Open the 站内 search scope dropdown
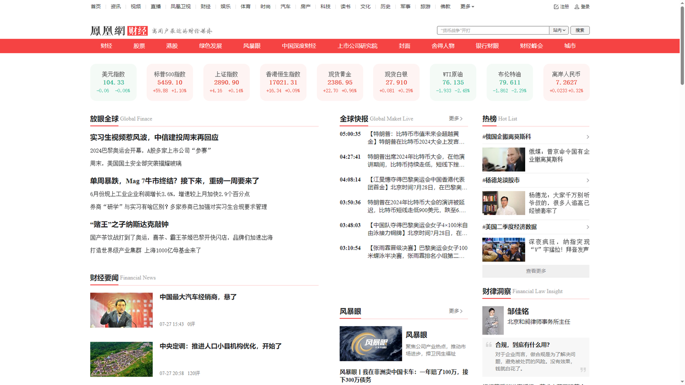The height and width of the screenshot is (385, 685). tap(559, 30)
